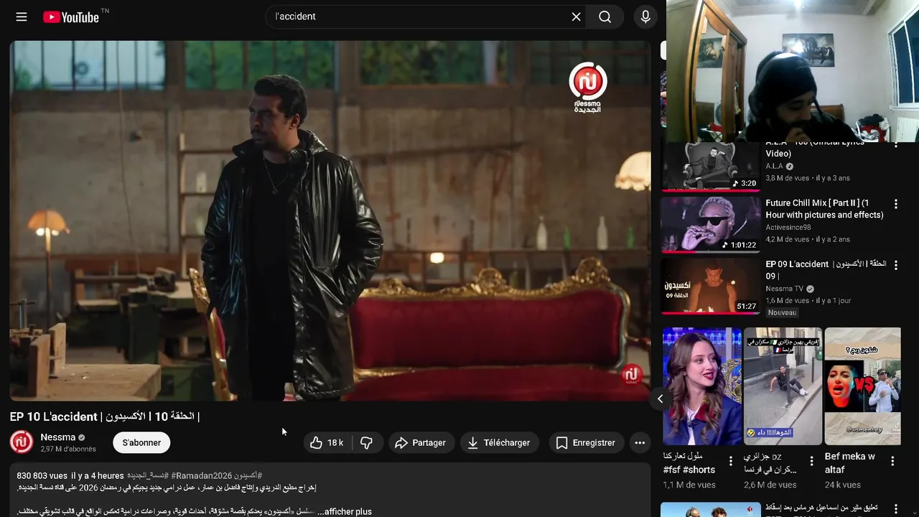
Task: Save the video with Enregistrer
Action: tap(586, 442)
